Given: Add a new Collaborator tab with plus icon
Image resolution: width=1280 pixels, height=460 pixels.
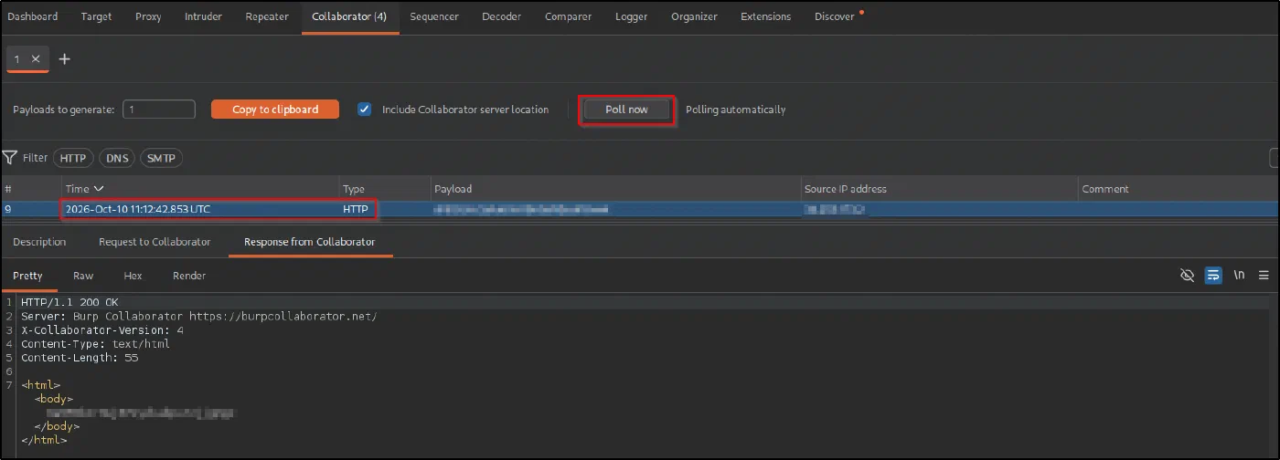Looking at the screenshot, I should pos(64,58).
